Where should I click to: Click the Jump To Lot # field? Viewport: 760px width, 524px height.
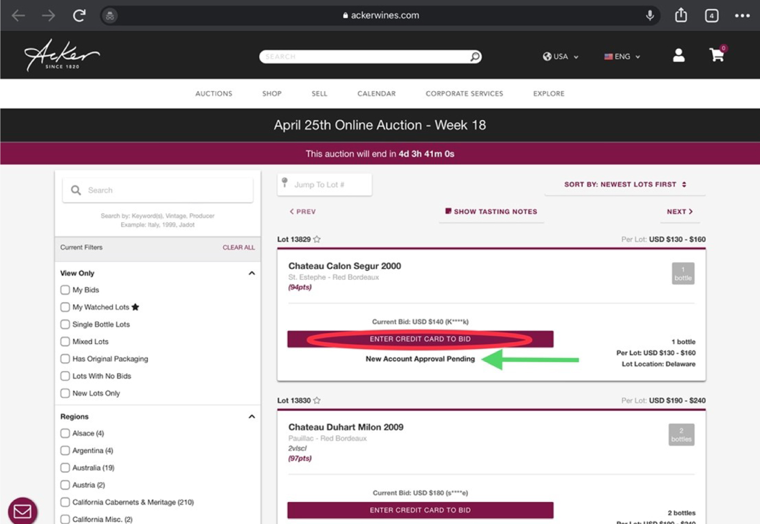click(325, 185)
